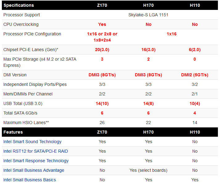This screenshot has width=221, height=189.
Task: Click Z170's 'Yes' for Intel RST12 row
Action: pos(102,151)
